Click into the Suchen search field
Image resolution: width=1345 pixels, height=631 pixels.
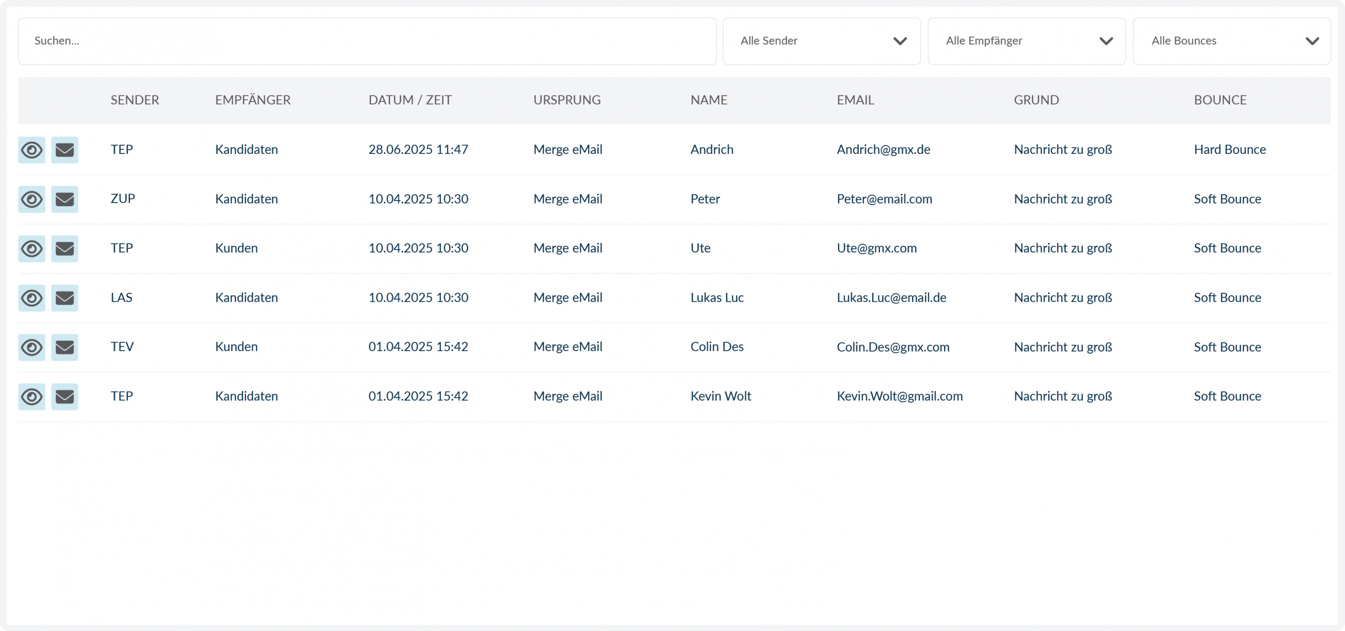pos(367,41)
